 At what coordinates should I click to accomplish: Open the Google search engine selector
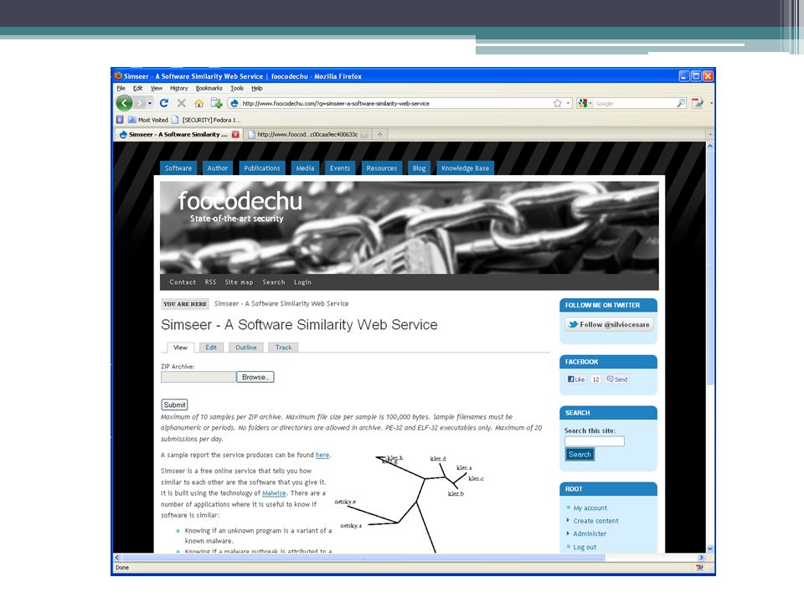point(585,103)
